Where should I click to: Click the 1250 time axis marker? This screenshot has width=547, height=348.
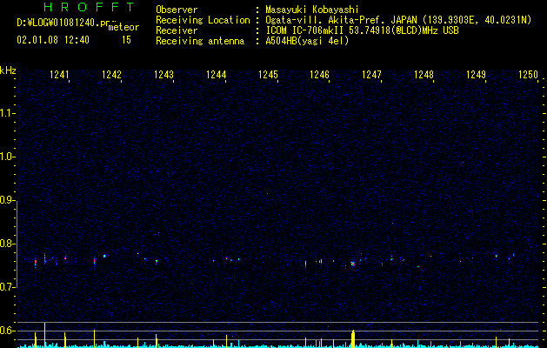pos(528,74)
